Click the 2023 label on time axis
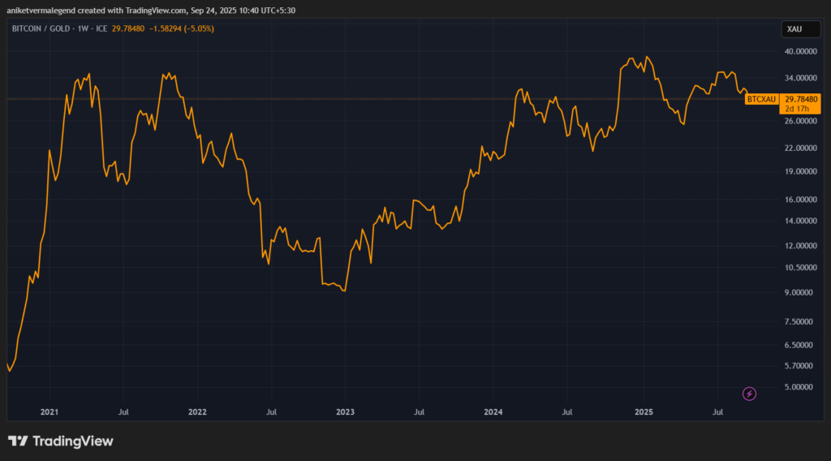Image resolution: width=831 pixels, height=461 pixels. [345, 411]
